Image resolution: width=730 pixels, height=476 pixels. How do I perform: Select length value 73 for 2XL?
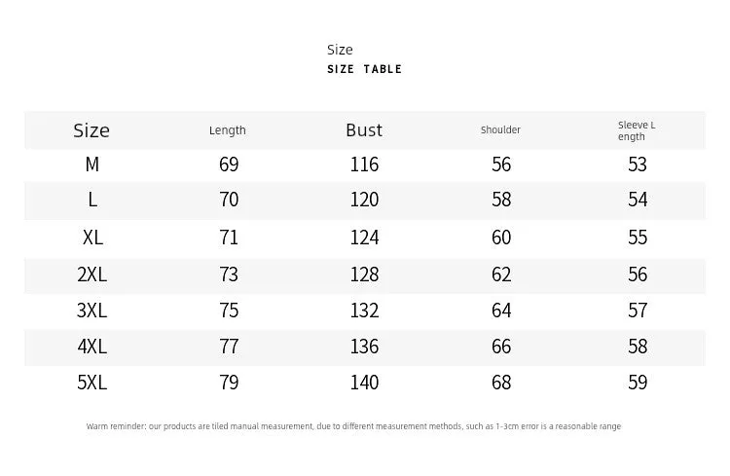click(x=229, y=275)
